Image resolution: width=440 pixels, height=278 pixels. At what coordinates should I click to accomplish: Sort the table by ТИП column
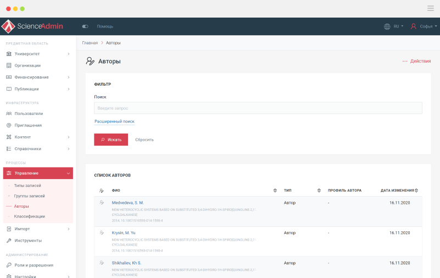319,191
